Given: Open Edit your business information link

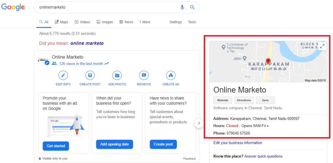Looking at the screenshot, I should (x=238, y=143).
